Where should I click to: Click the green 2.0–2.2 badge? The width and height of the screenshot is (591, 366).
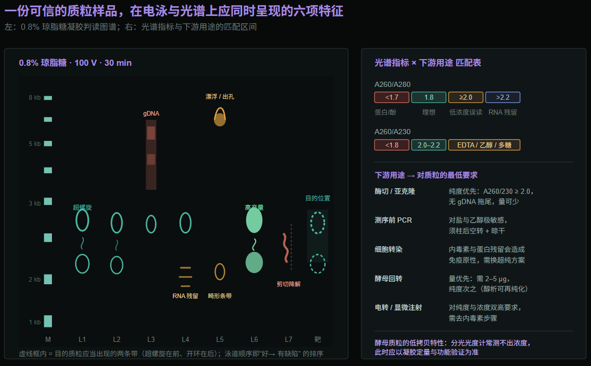click(x=428, y=145)
